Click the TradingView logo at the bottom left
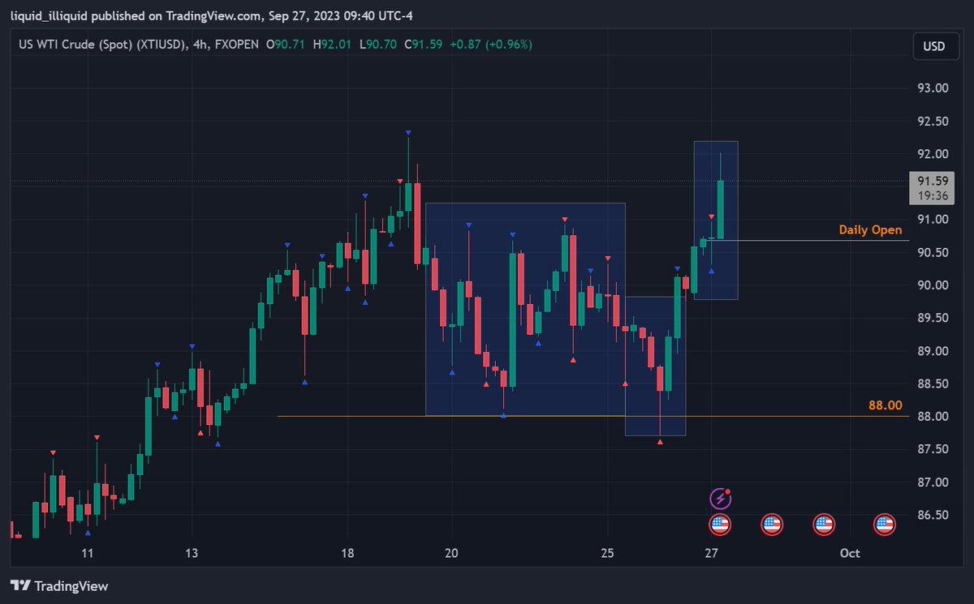 coord(59,585)
